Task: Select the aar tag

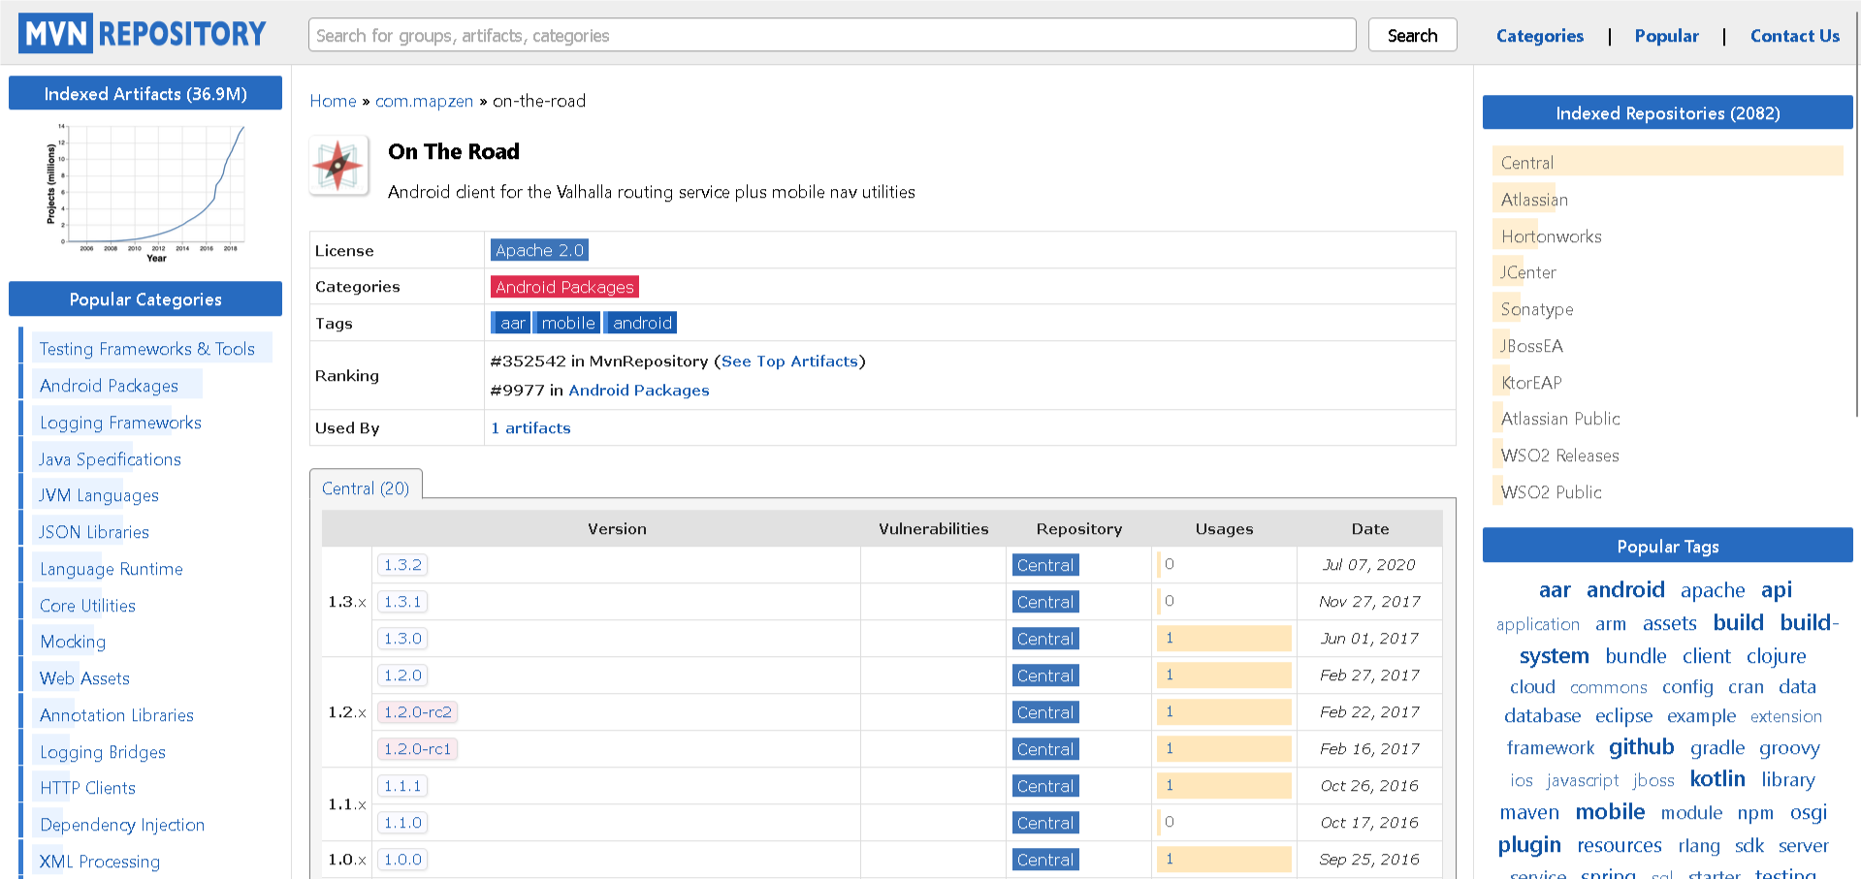Action: [511, 323]
